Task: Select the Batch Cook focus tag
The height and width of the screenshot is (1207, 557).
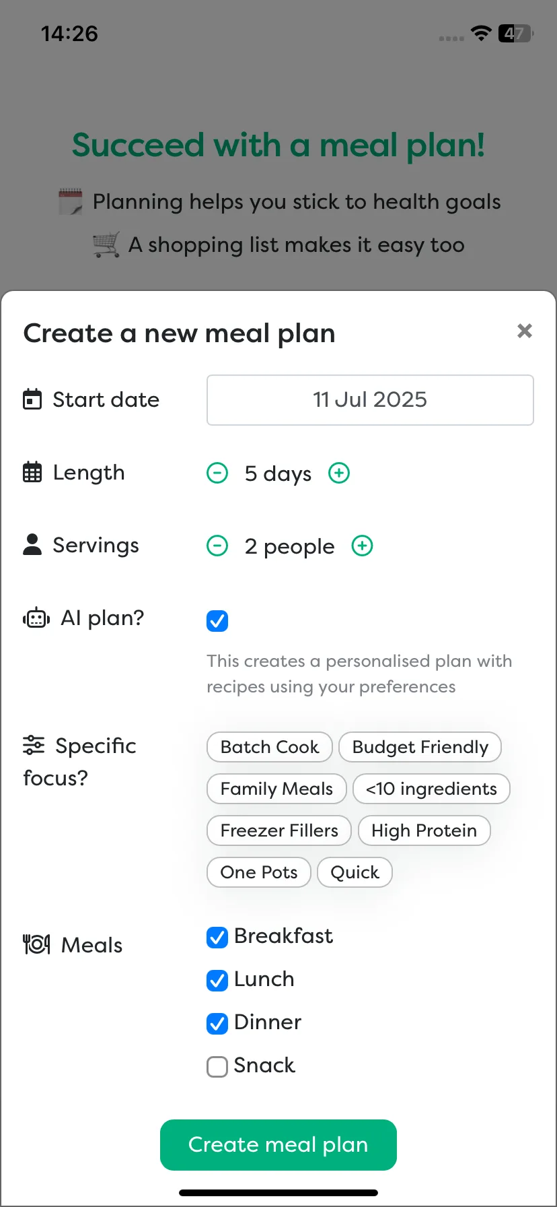Action: [270, 747]
